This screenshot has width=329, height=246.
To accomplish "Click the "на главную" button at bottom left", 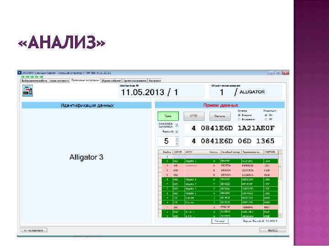I will tap(33, 231).
